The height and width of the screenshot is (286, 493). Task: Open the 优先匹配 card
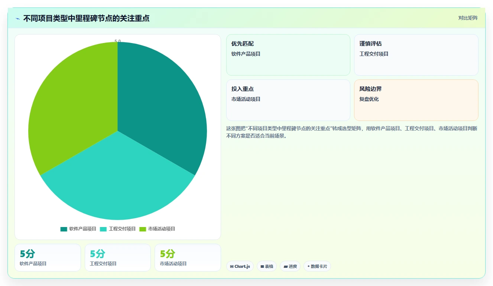(288, 55)
